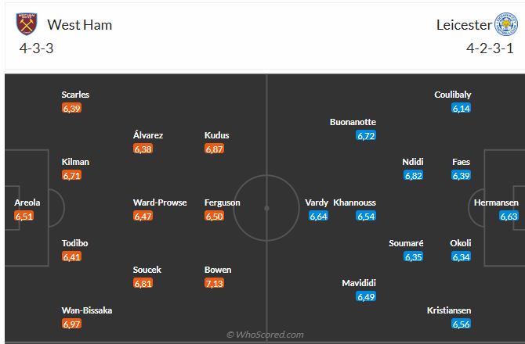Image resolution: width=525 pixels, height=344 pixels.
Task: Click the West Ham 4-3-3 formation label
Action: coord(36,48)
